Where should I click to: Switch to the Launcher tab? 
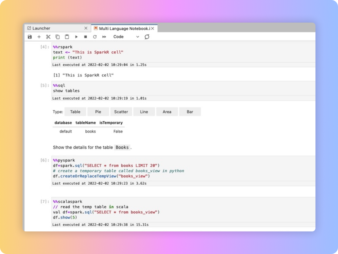(x=42, y=28)
